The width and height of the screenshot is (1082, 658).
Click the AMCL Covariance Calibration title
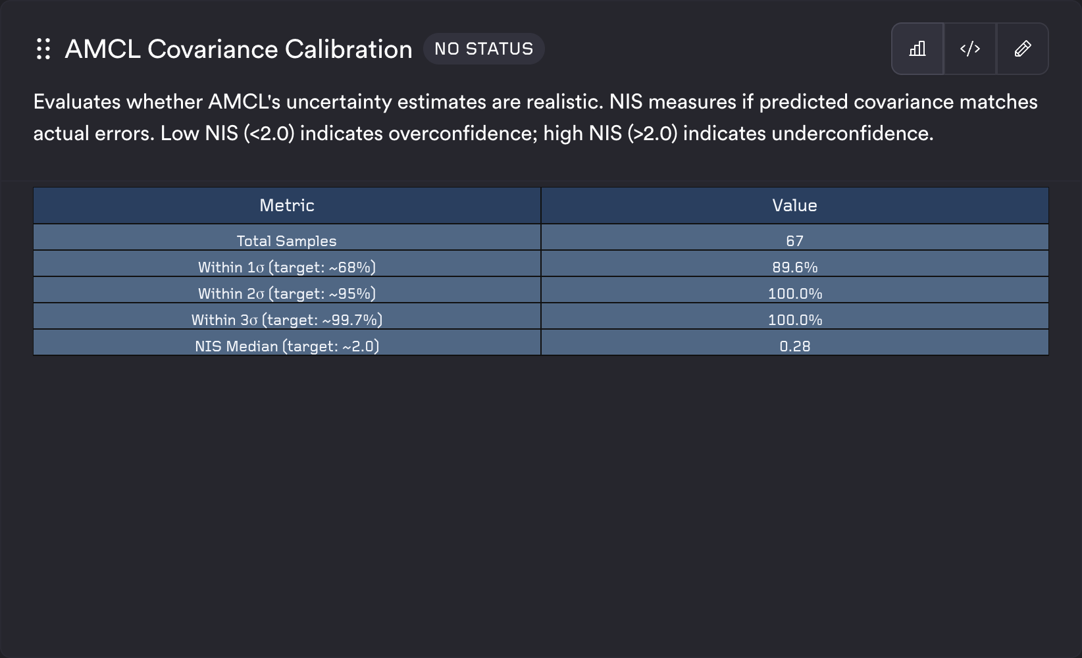[x=237, y=49]
